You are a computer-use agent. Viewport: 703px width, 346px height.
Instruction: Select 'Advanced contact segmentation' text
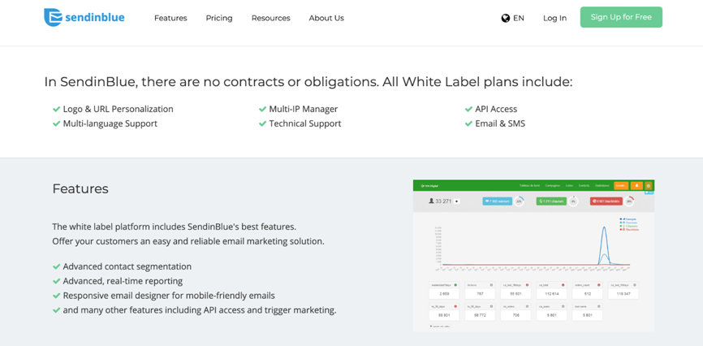127,266
